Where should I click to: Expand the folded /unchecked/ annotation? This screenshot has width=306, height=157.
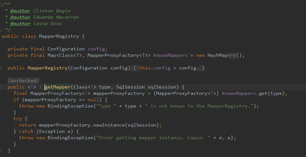tap(23, 81)
